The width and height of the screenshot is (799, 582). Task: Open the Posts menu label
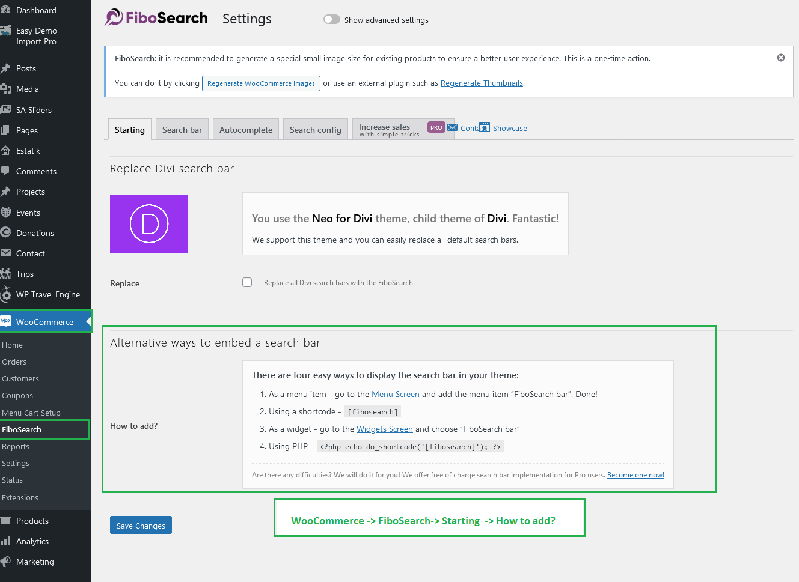26,68
